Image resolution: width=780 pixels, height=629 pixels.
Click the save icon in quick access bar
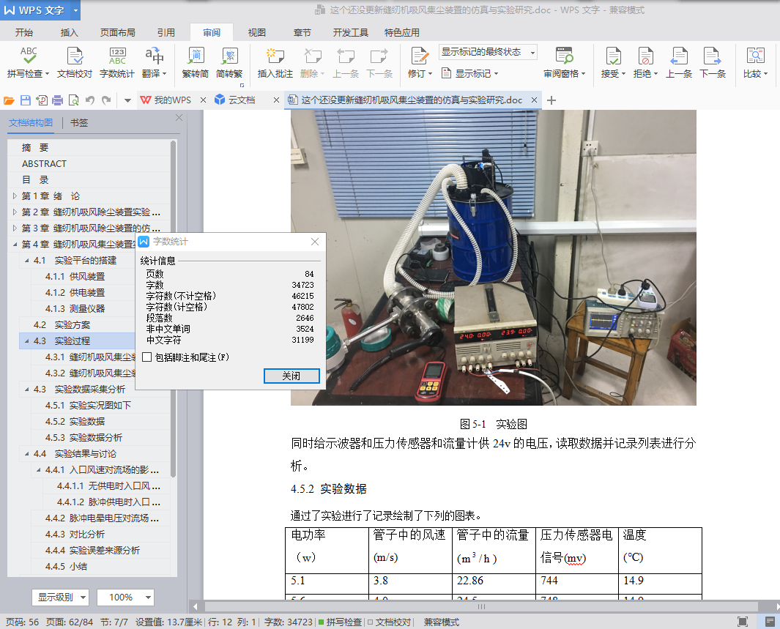(x=26, y=100)
